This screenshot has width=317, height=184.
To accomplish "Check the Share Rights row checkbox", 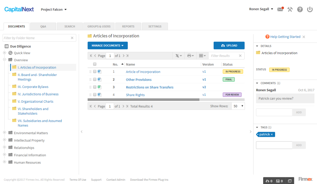I will click(95, 95).
